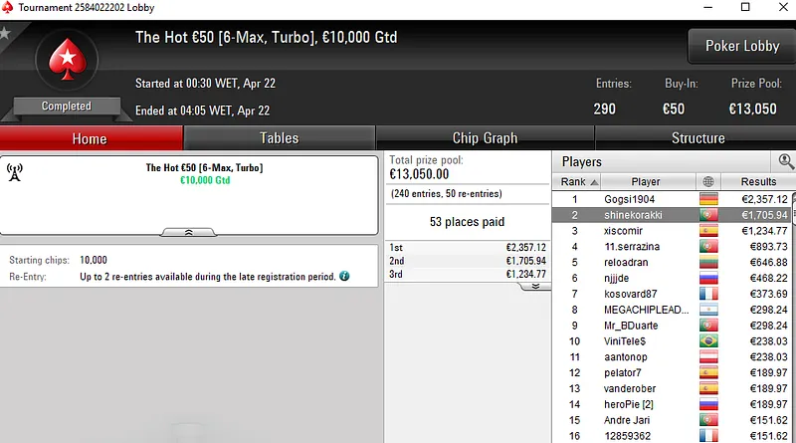This screenshot has width=796, height=443.
Task: Click the globe country column header
Action: pyautogui.click(x=708, y=182)
